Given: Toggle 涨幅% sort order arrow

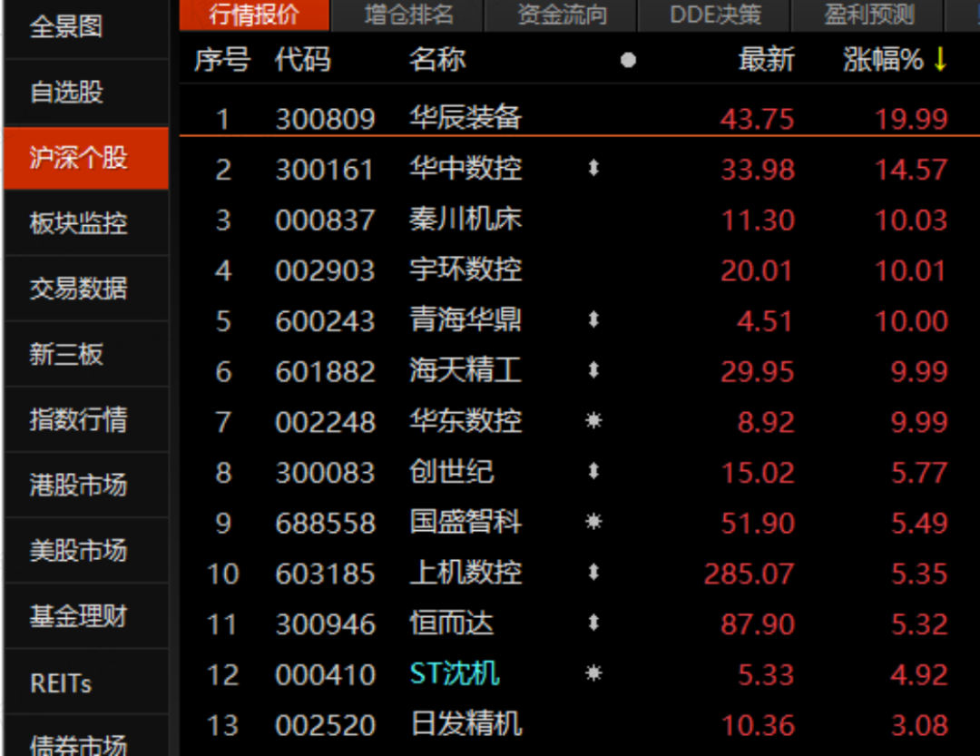Looking at the screenshot, I should tap(940, 59).
